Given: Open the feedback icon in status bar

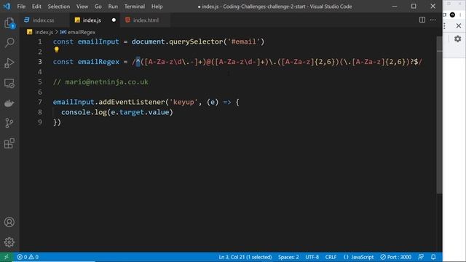Looking at the screenshot, I should point(421,257).
